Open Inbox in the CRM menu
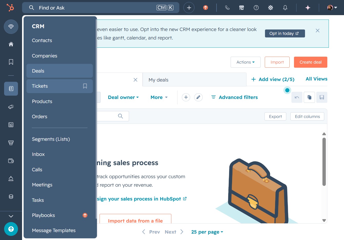This screenshot has height=240, width=344. click(60, 154)
